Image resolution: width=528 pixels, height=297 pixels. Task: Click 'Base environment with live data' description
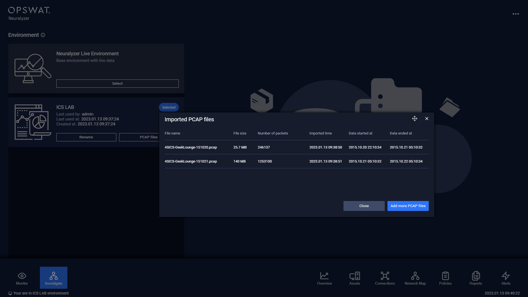85,61
